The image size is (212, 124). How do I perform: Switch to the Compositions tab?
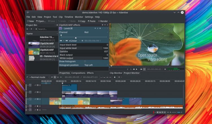pyautogui.click(x=78, y=73)
